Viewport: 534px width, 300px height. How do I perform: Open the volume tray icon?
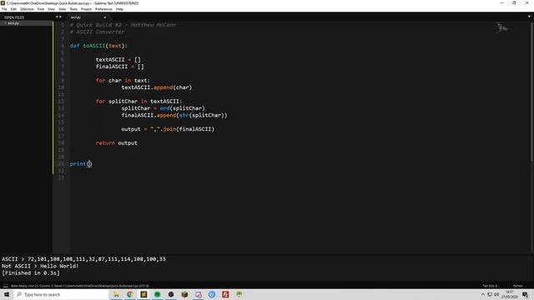click(x=496, y=294)
